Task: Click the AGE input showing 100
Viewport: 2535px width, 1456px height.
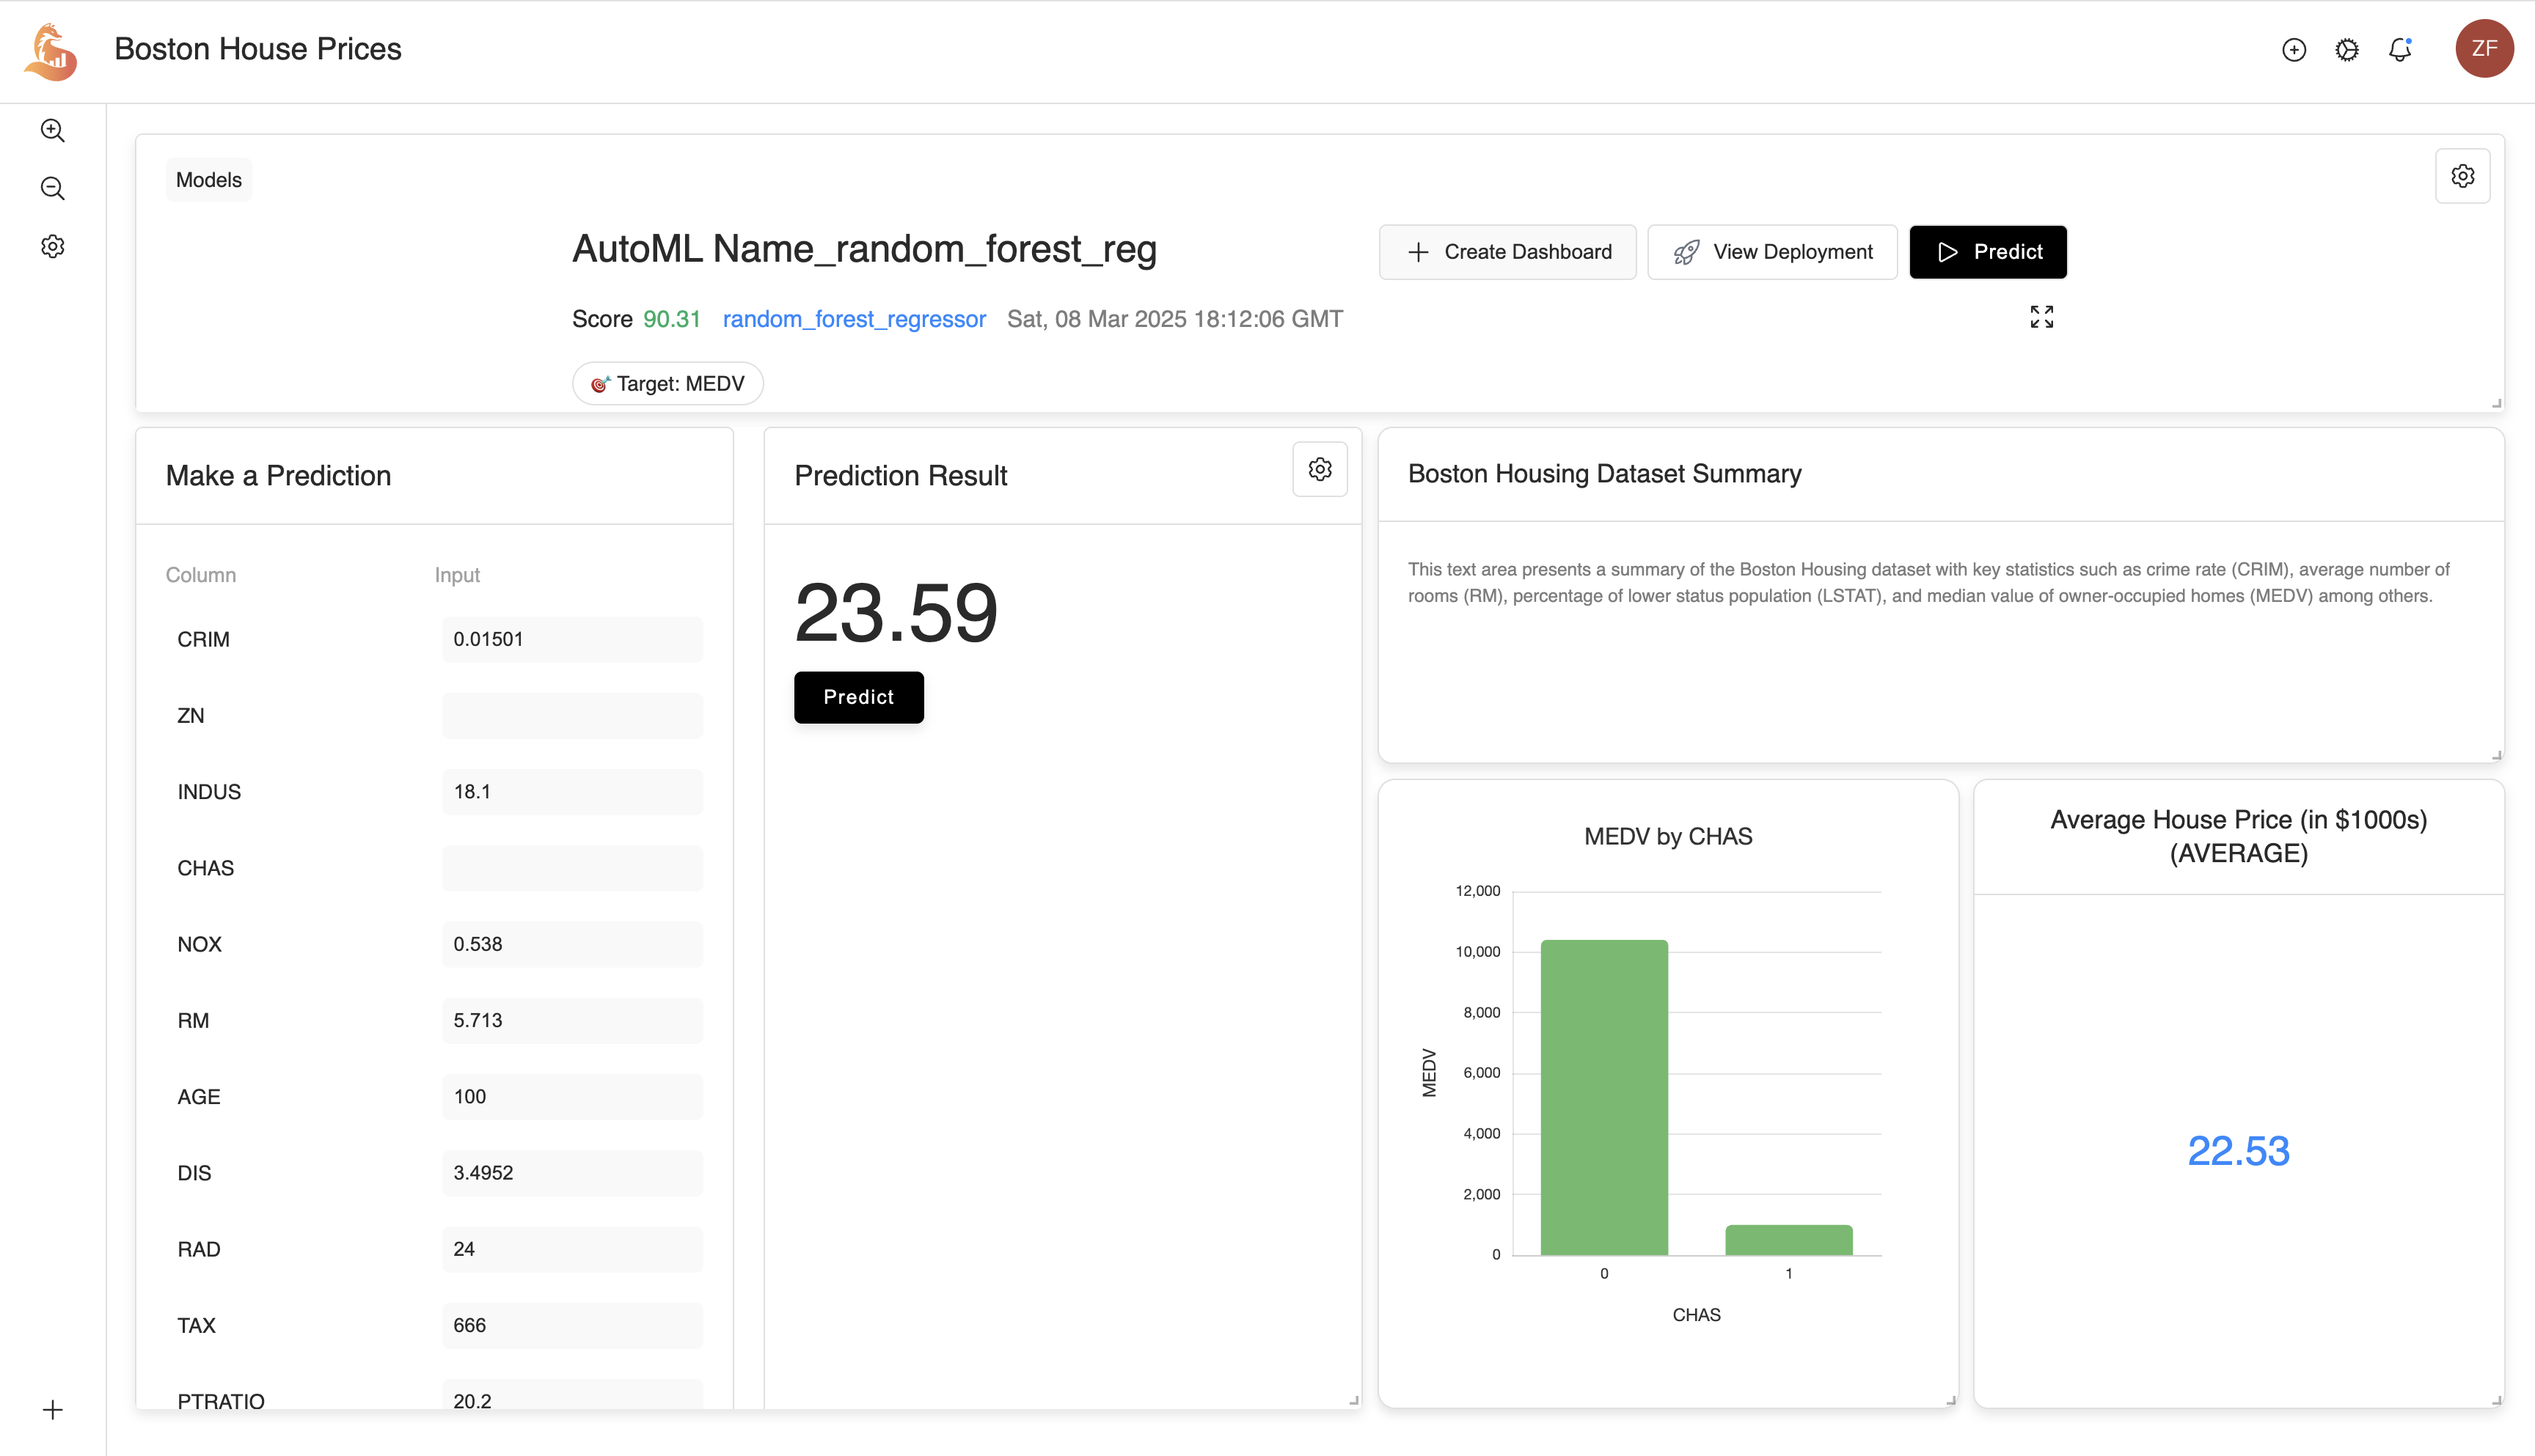Action: tap(572, 1097)
